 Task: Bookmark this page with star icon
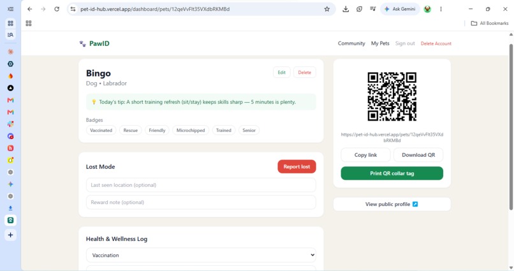[x=327, y=9]
